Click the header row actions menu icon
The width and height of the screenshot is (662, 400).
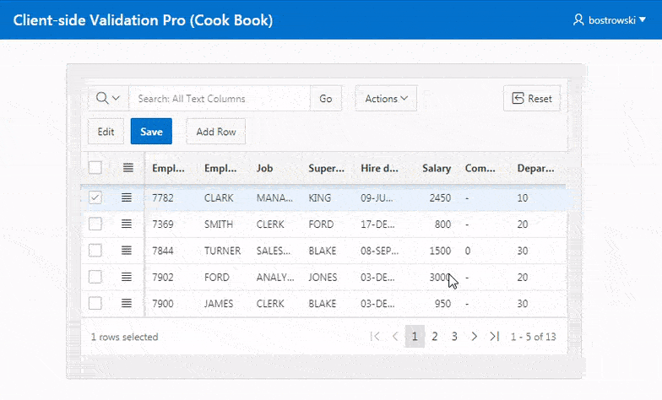(x=128, y=168)
